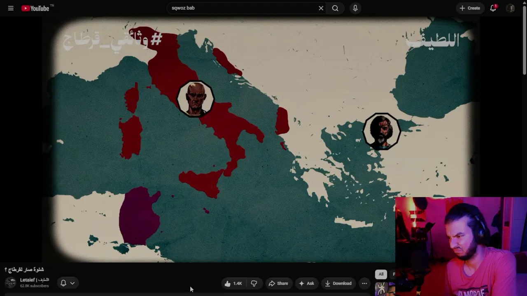The image size is (527, 296).
Task: Open the YouTube guide hamburger menu
Action: (11, 8)
